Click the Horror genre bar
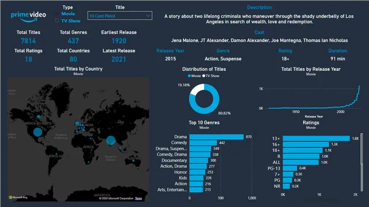This screenshot has width=369, height=207. click(x=197, y=172)
